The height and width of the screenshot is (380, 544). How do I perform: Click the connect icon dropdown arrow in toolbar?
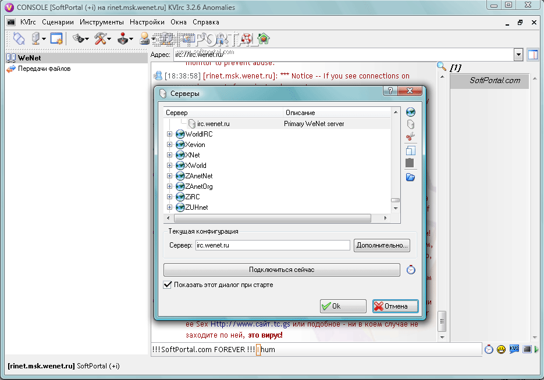click(x=44, y=39)
